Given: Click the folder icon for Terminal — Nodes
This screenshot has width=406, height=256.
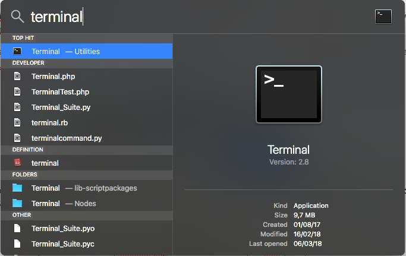Looking at the screenshot, I should [x=17, y=203].
